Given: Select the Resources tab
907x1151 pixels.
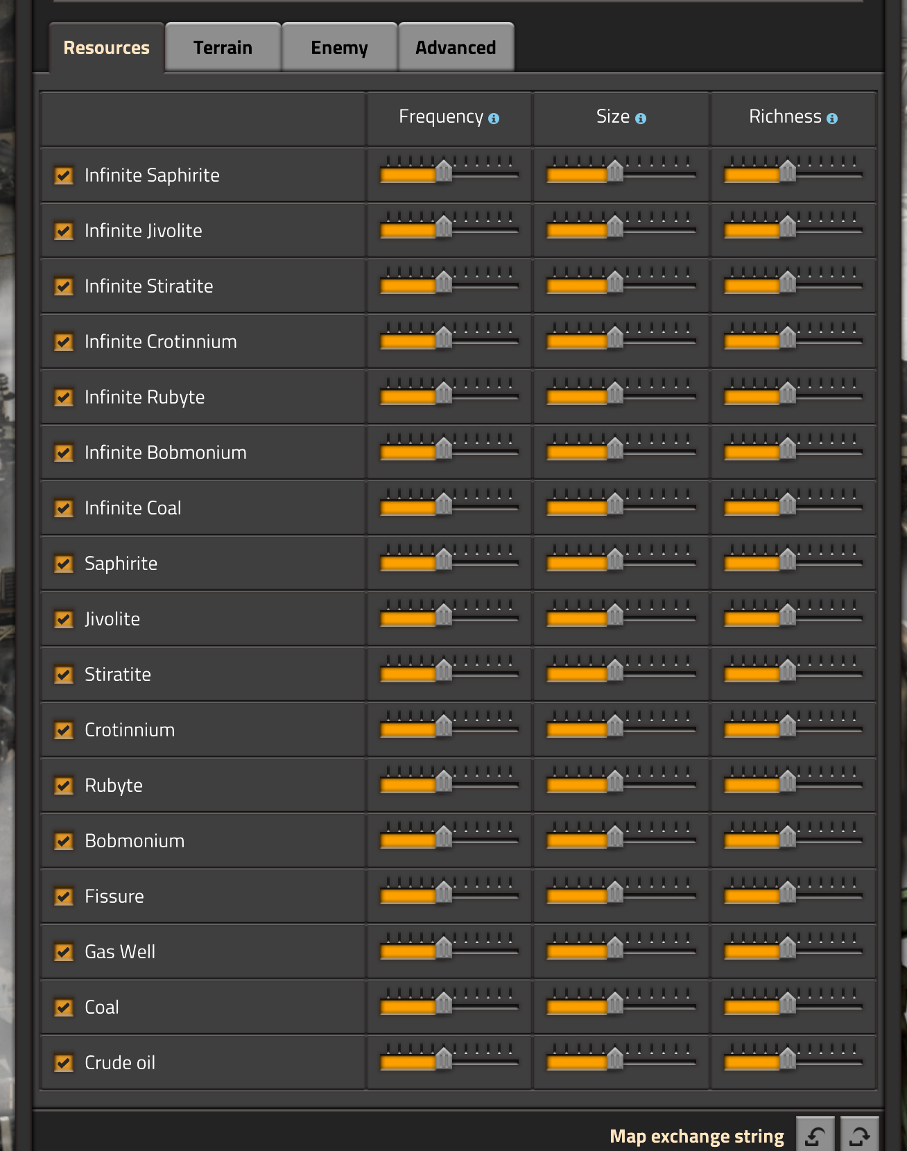Looking at the screenshot, I should pos(106,47).
